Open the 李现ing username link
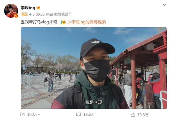The height and width of the screenshot is (118, 171). [x=28, y=8]
